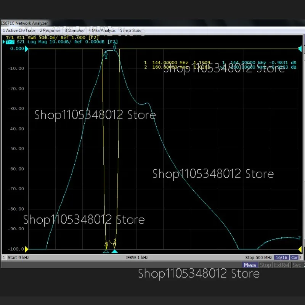Click the filled cyan marker 2 triangle on frequency axis
The height and width of the screenshot is (305, 305).
(115, 252)
